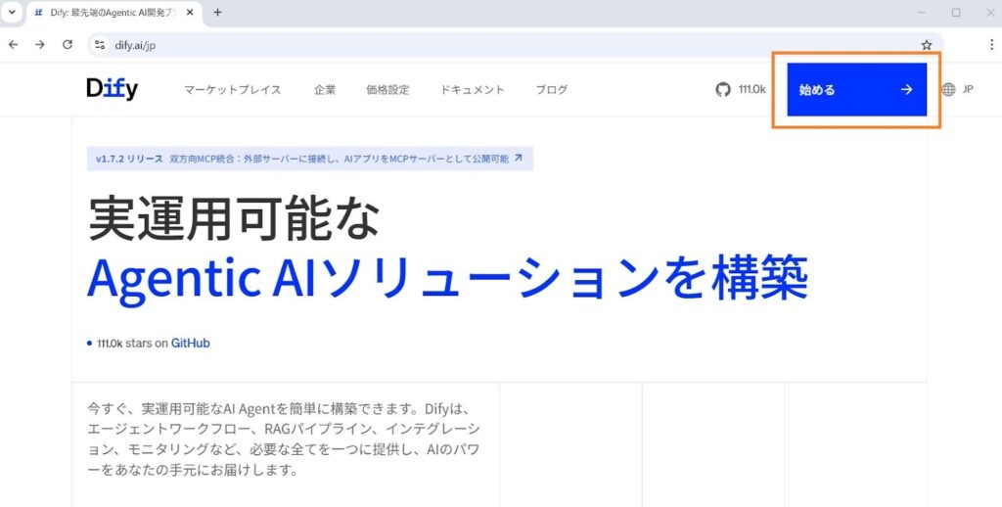Open the マーケットプレイス nav item
This screenshot has width=1002, height=507.
(232, 90)
